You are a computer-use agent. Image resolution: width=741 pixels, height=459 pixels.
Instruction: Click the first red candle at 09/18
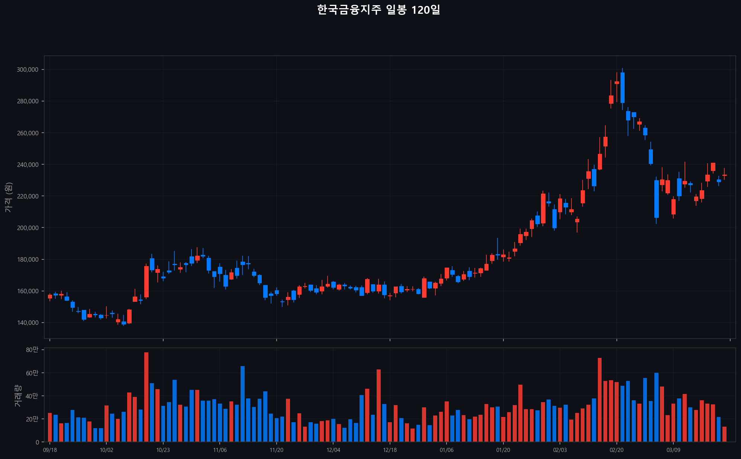50,297
